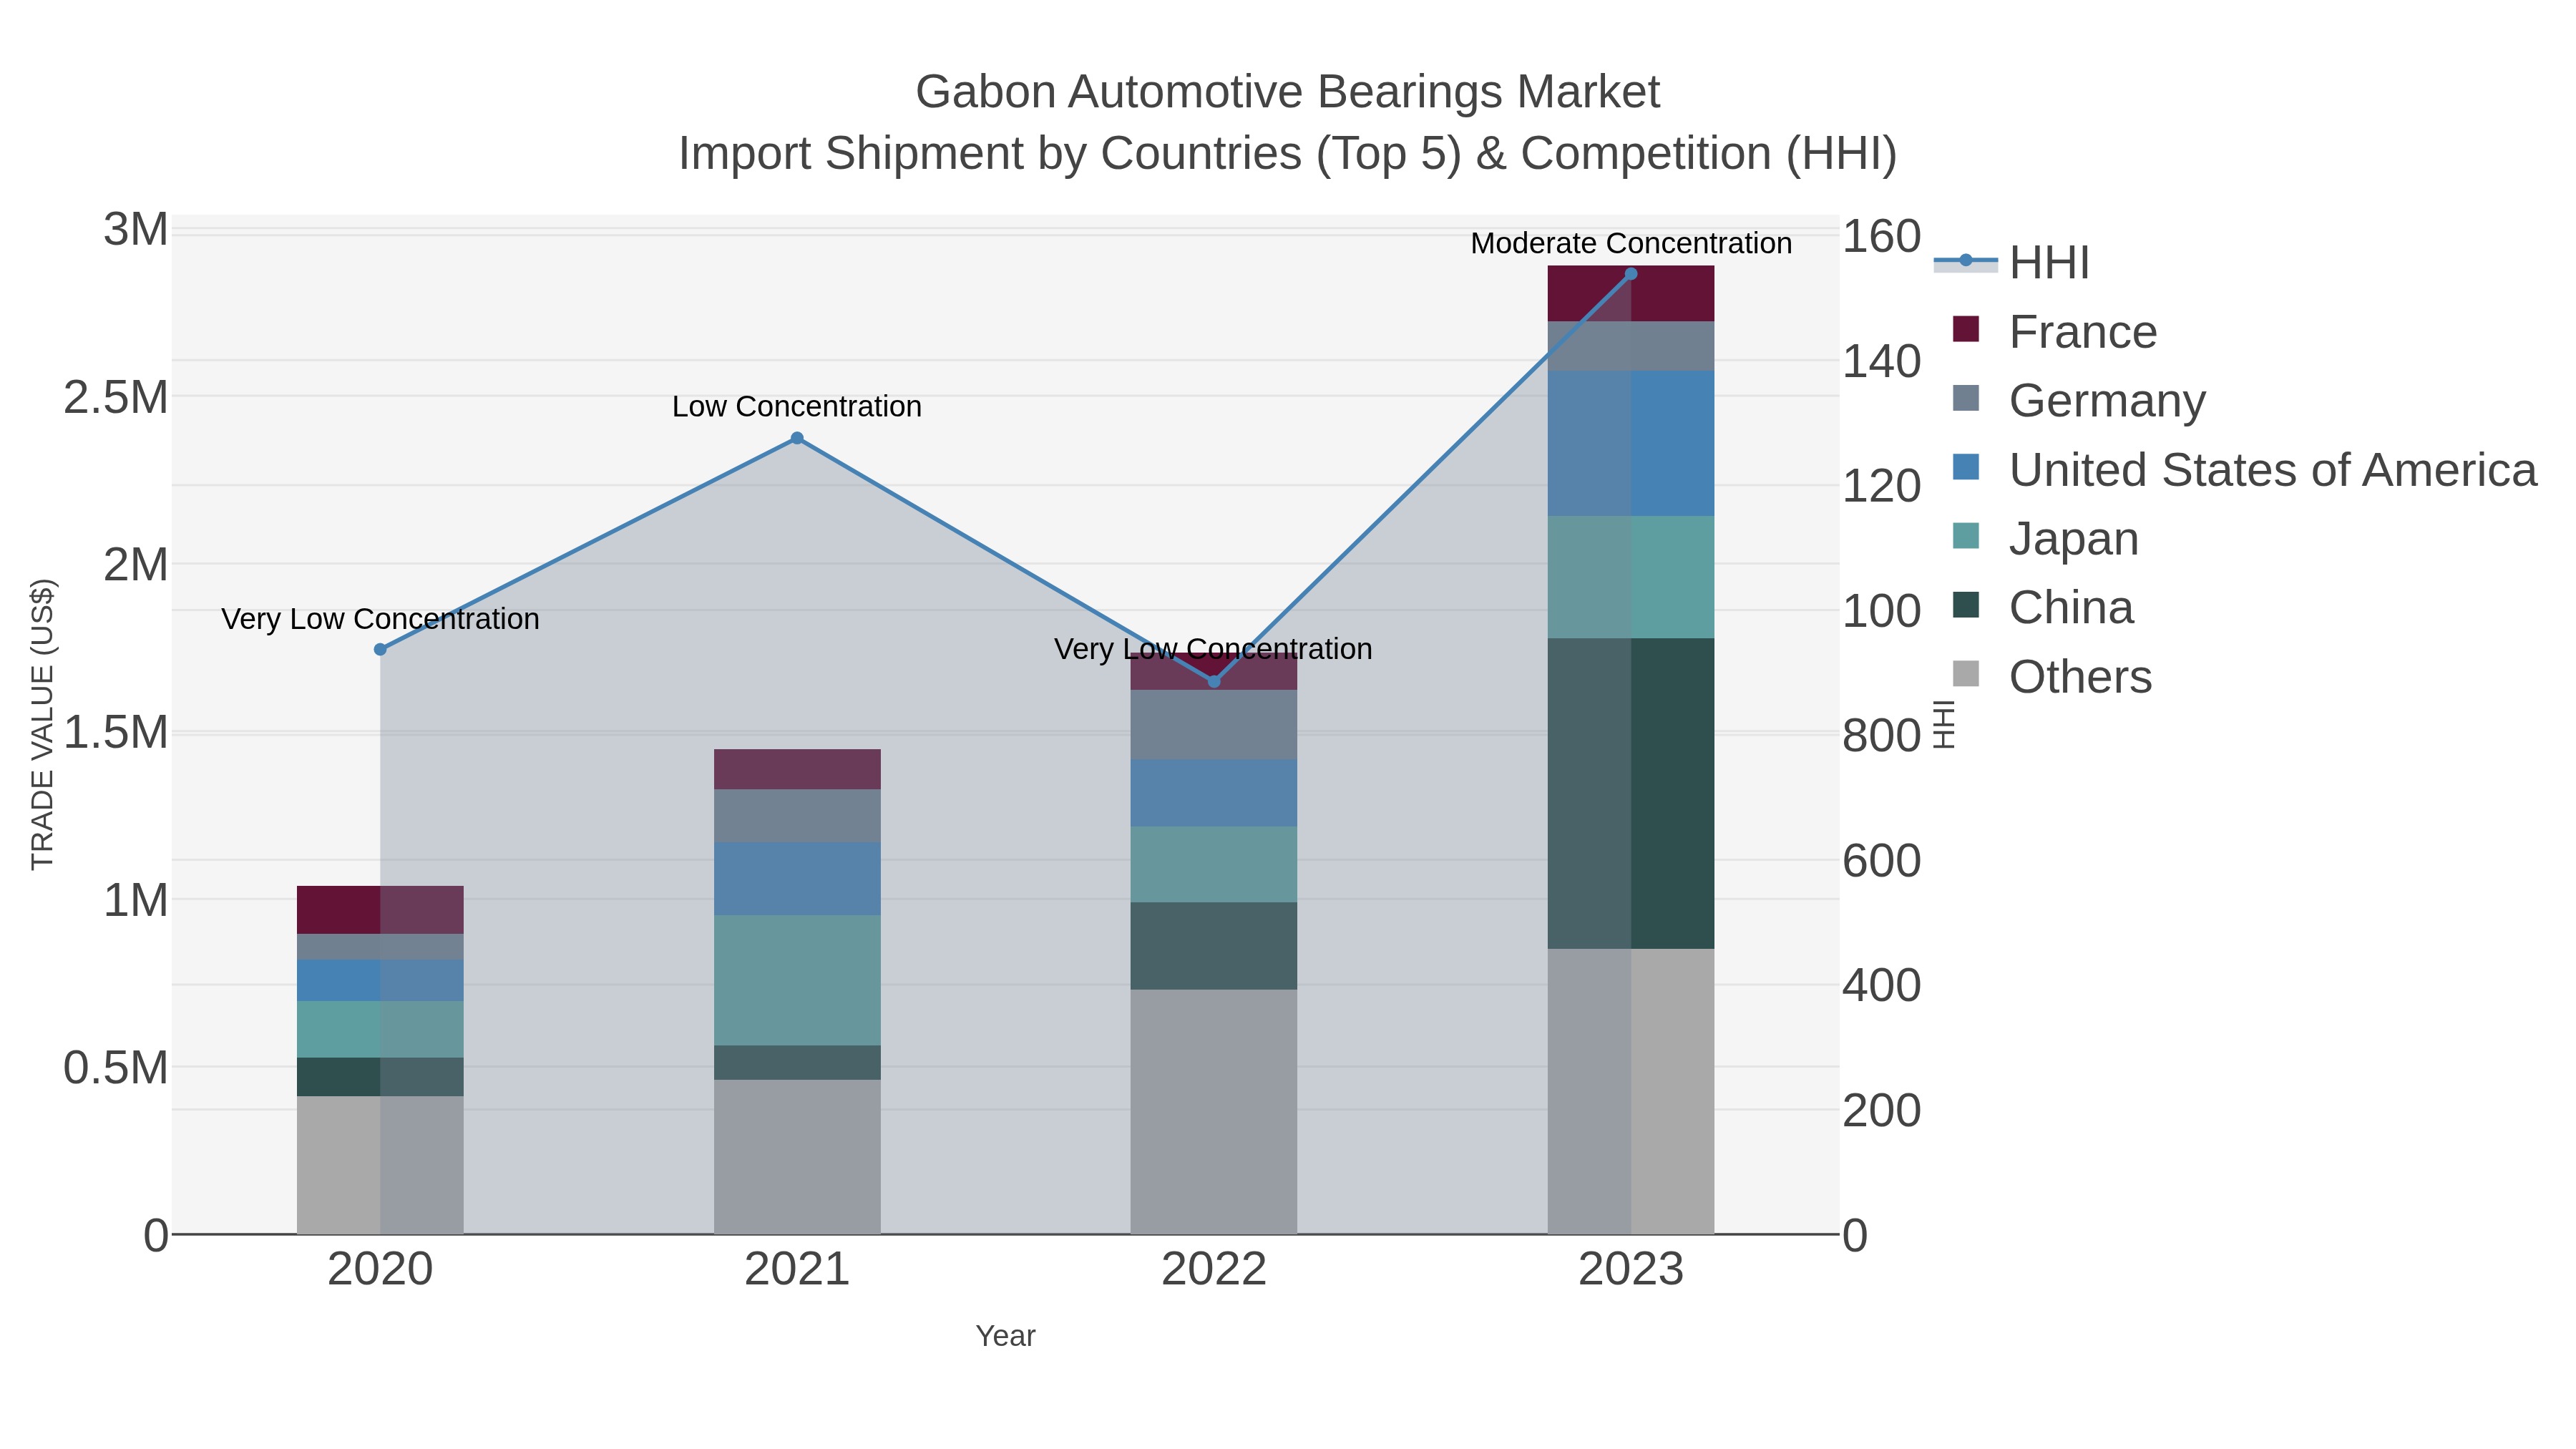
Task: Click the 2021 x-axis year label
Action: (797, 1270)
